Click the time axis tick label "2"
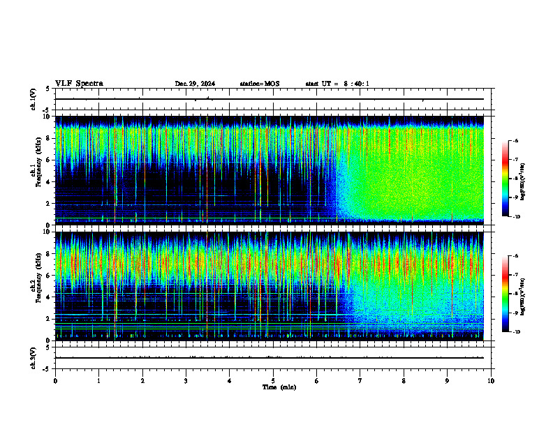The image size is (553, 427). click(x=142, y=381)
